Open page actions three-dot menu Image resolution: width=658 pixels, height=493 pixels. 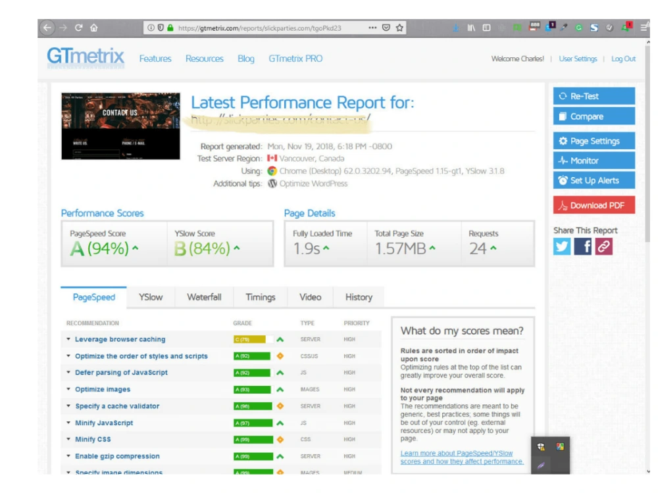pos(372,28)
